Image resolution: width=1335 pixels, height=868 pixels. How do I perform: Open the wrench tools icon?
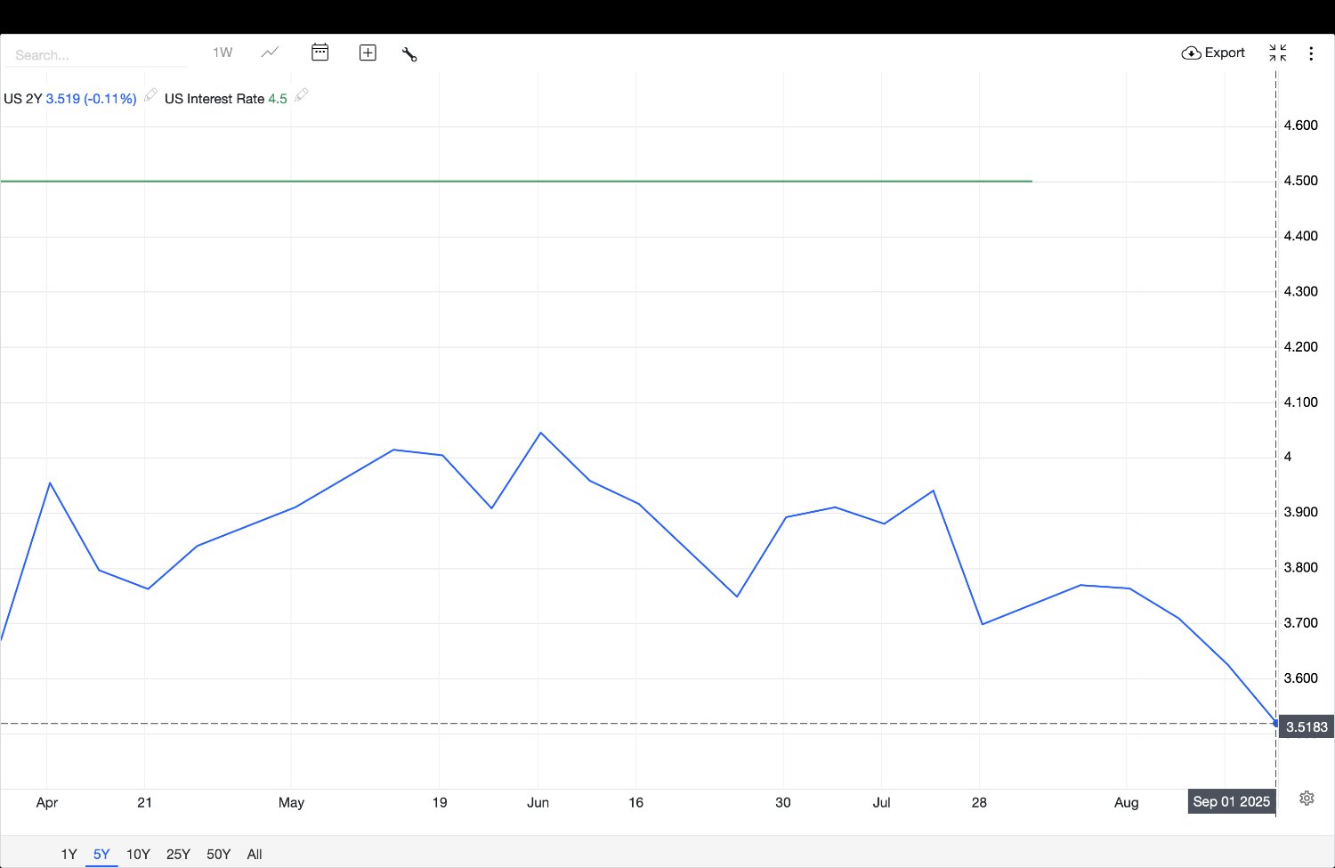click(x=409, y=53)
